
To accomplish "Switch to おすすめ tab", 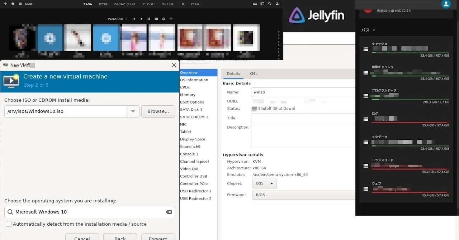I will pyautogui.click(x=103, y=4).
